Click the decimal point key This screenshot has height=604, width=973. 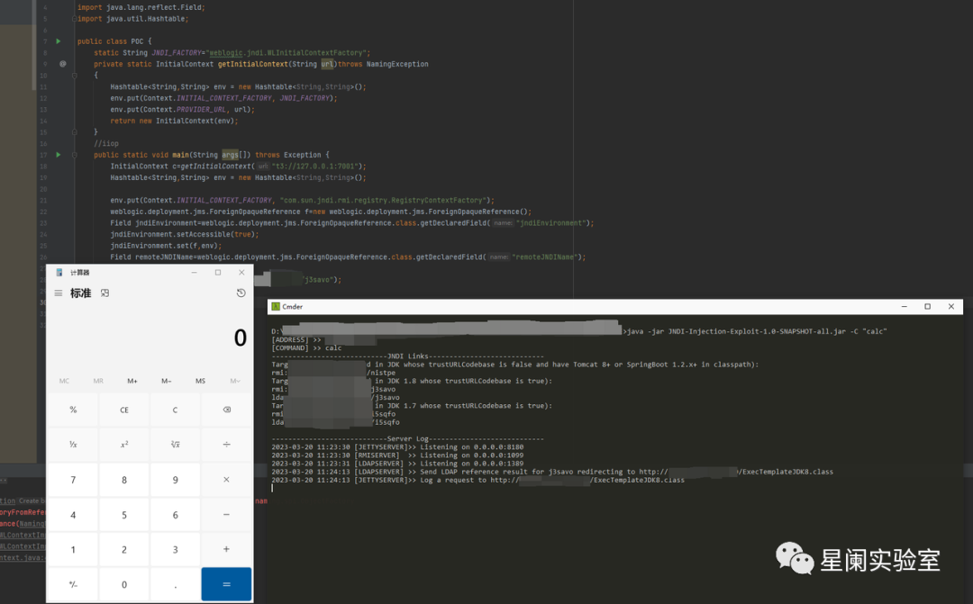pos(175,584)
